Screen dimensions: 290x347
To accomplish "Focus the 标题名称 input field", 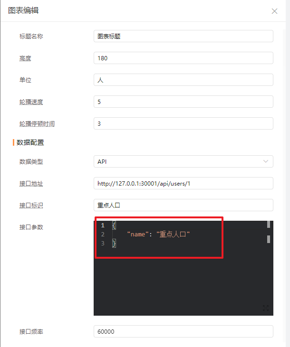I will [184, 36].
